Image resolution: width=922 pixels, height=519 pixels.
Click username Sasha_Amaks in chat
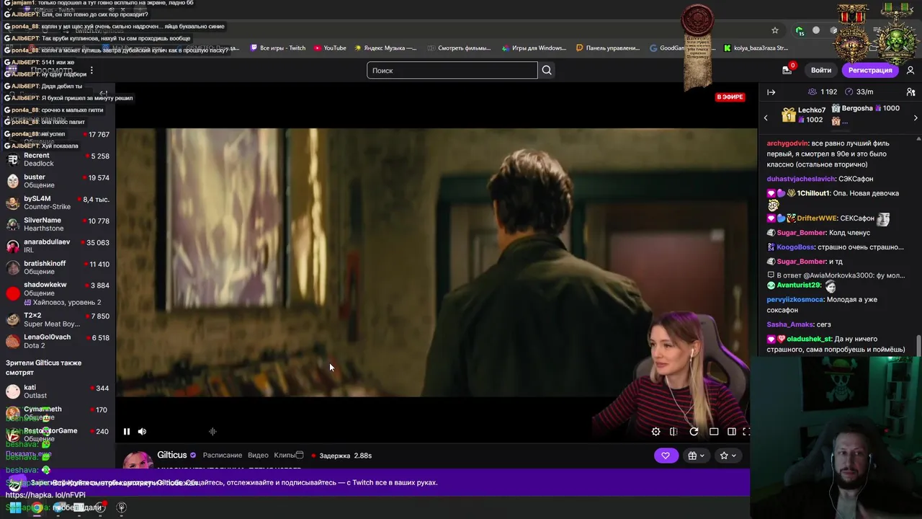point(790,324)
